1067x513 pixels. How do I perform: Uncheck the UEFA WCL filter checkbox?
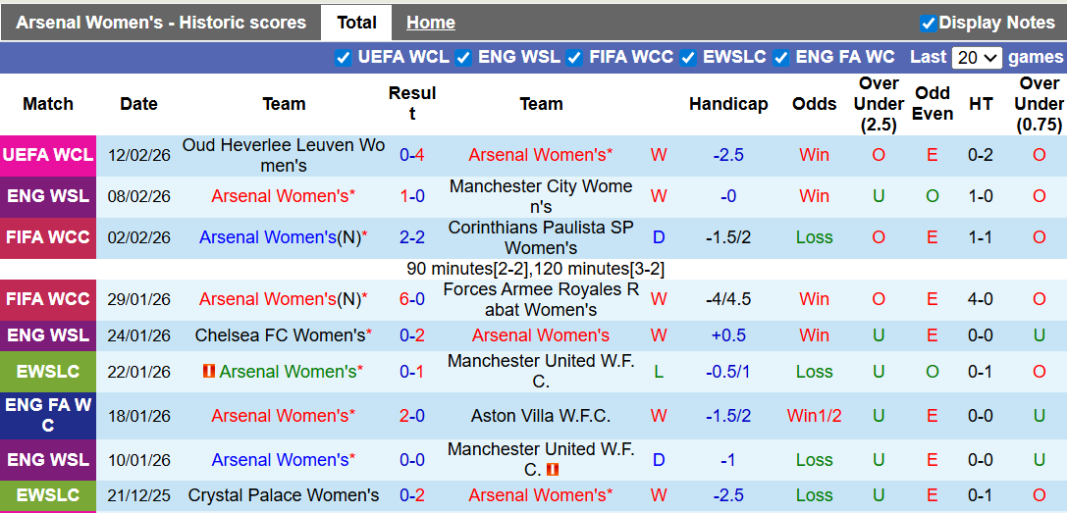point(343,57)
